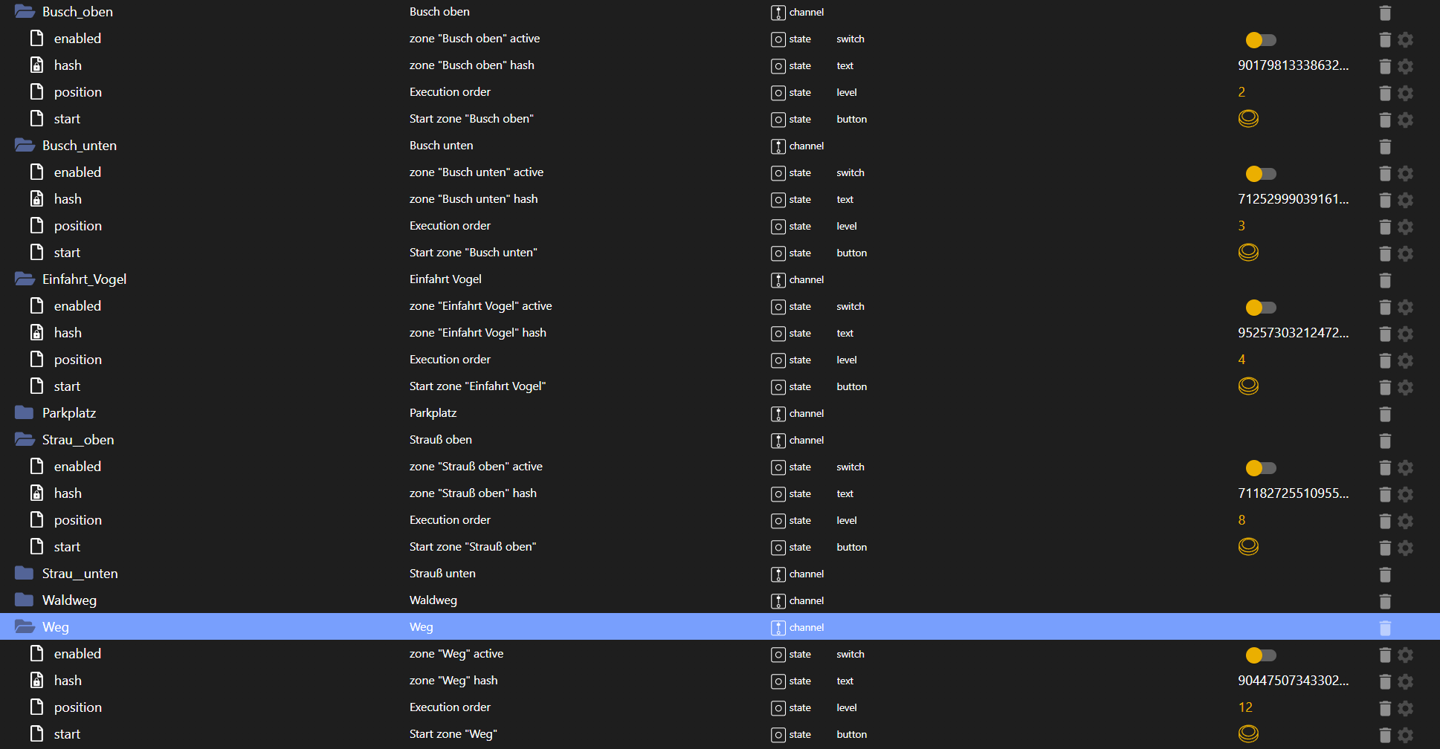The image size is (1440, 749).
Task: Delete the zone "Busch unten" hash state
Action: (1385, 200)
